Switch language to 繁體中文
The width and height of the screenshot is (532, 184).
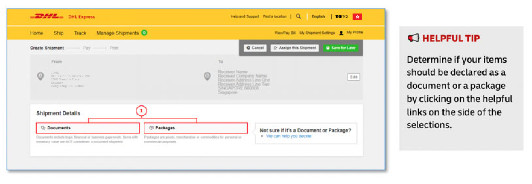click(x=342, y=17)
